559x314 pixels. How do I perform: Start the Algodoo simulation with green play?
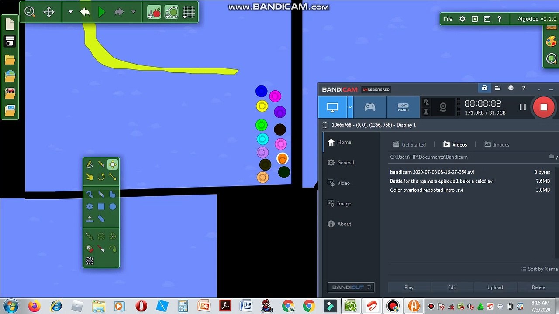pos(101,12)
